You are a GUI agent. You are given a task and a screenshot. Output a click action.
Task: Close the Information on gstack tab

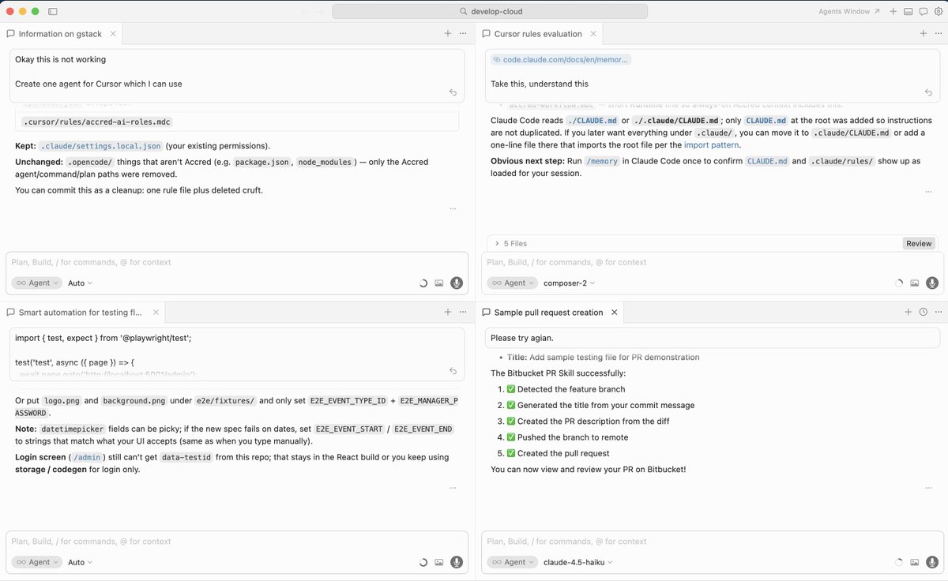(x=113, y=33)
